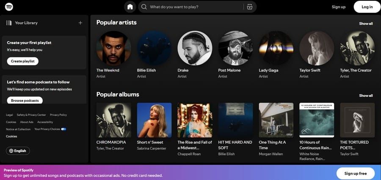The image size is (381, 180).
Task: Click 'Post Malone' name text
Action: pos(229,70)
